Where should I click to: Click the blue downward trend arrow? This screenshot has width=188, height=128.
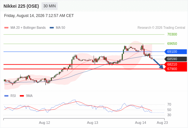[158, 64]
